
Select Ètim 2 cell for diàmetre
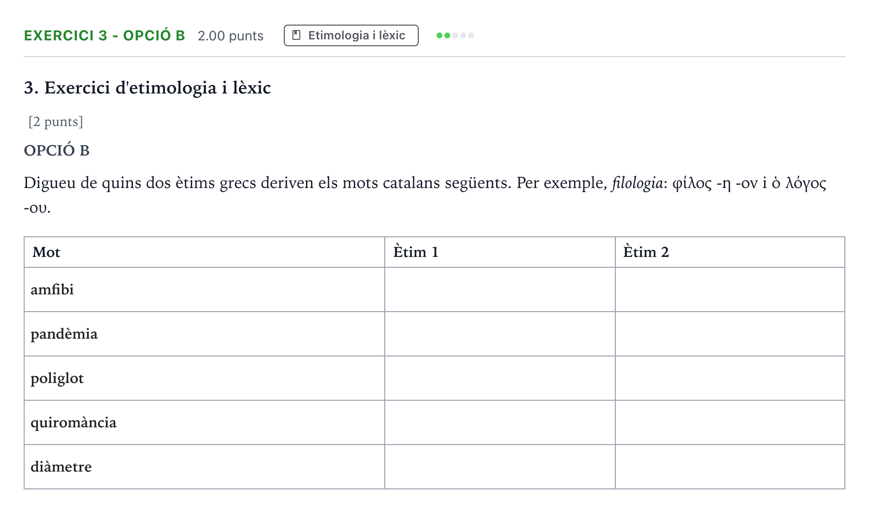(x=730, y=467)
